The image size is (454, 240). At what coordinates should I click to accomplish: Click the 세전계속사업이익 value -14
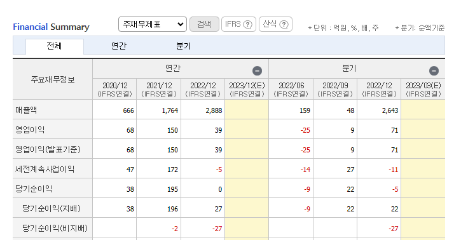(x=305, y=170)
